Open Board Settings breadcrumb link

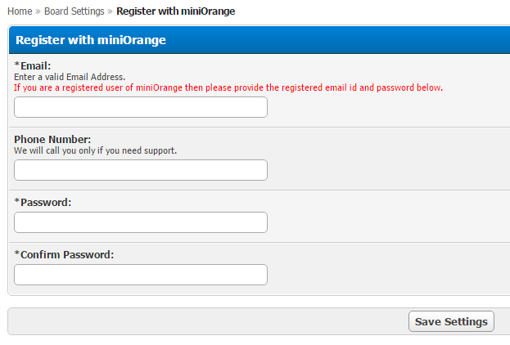pos(74,11)
